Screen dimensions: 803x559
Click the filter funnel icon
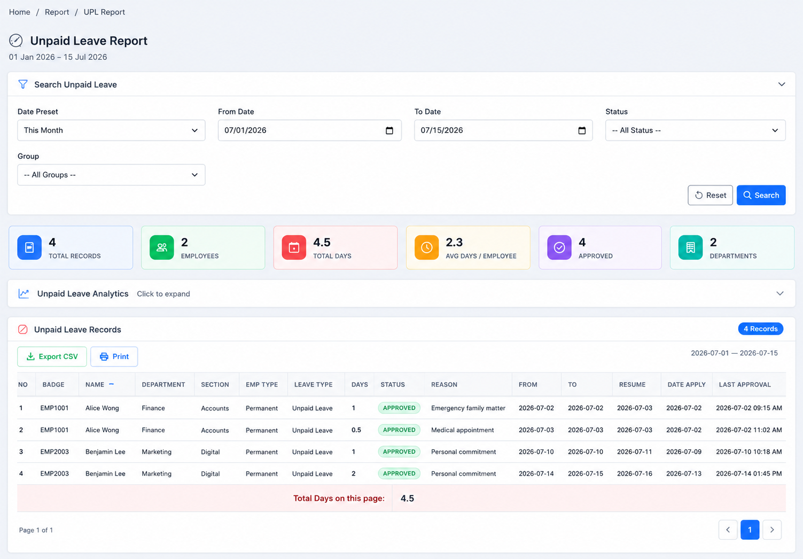(x=23, y=84)
